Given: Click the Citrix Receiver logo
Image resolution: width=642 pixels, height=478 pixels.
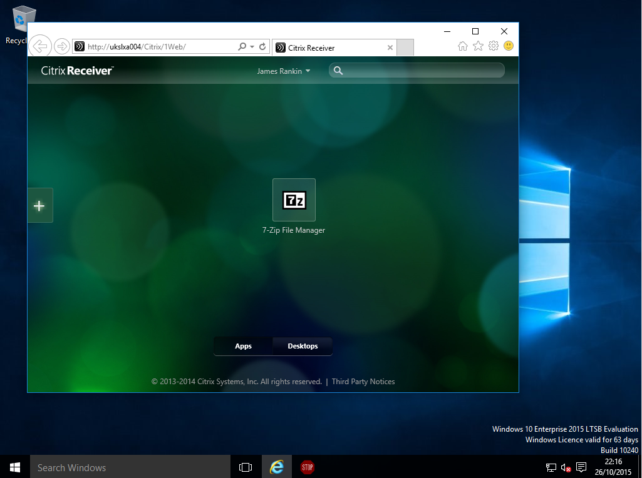Looking at the screenshot, I should click(x=78, y=71).
